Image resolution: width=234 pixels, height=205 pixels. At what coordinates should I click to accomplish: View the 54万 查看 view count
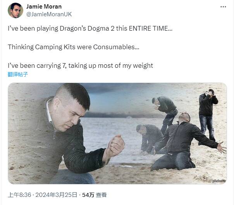pyautogui.click(x=94, y=195)
